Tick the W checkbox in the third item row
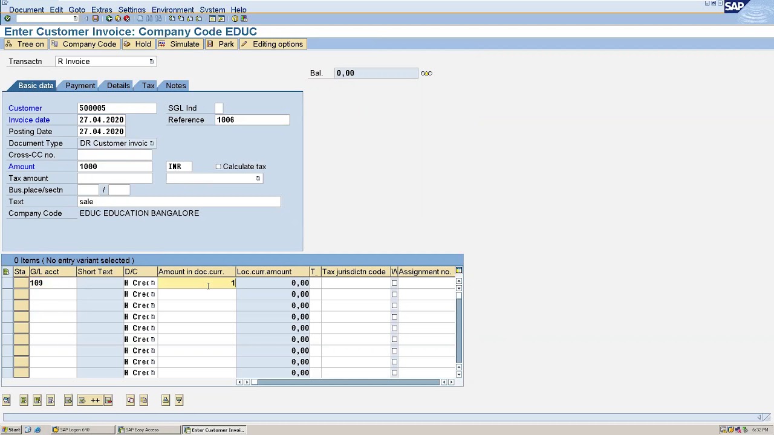The image size is (774, 435). (x=394, y=306)
